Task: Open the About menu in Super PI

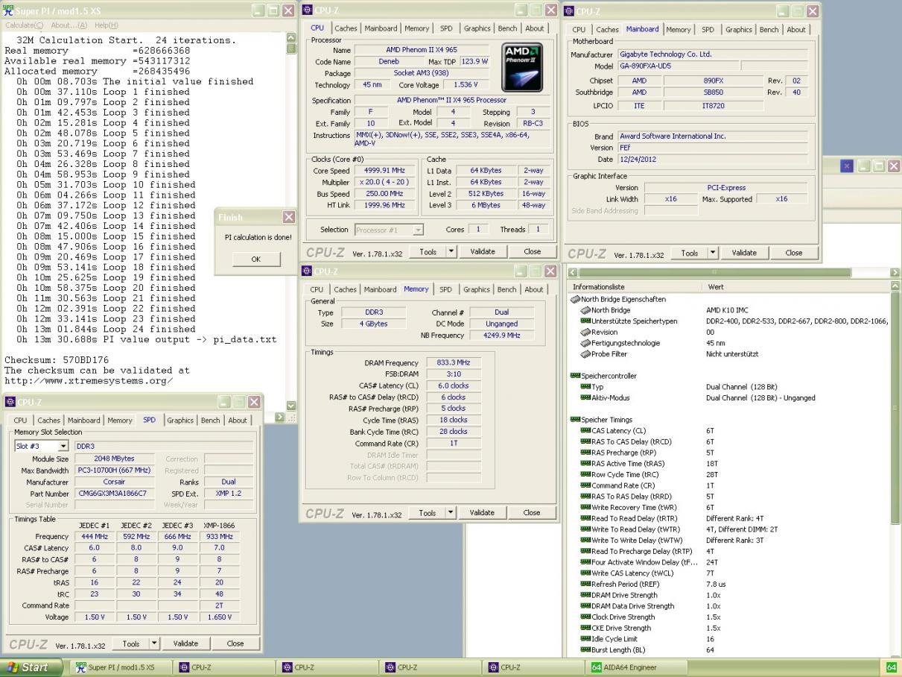Action: click(69, 25)
